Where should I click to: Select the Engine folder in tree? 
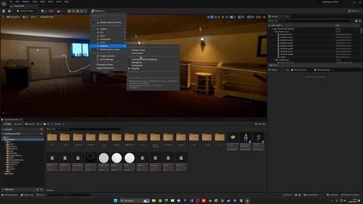point(11,173)
